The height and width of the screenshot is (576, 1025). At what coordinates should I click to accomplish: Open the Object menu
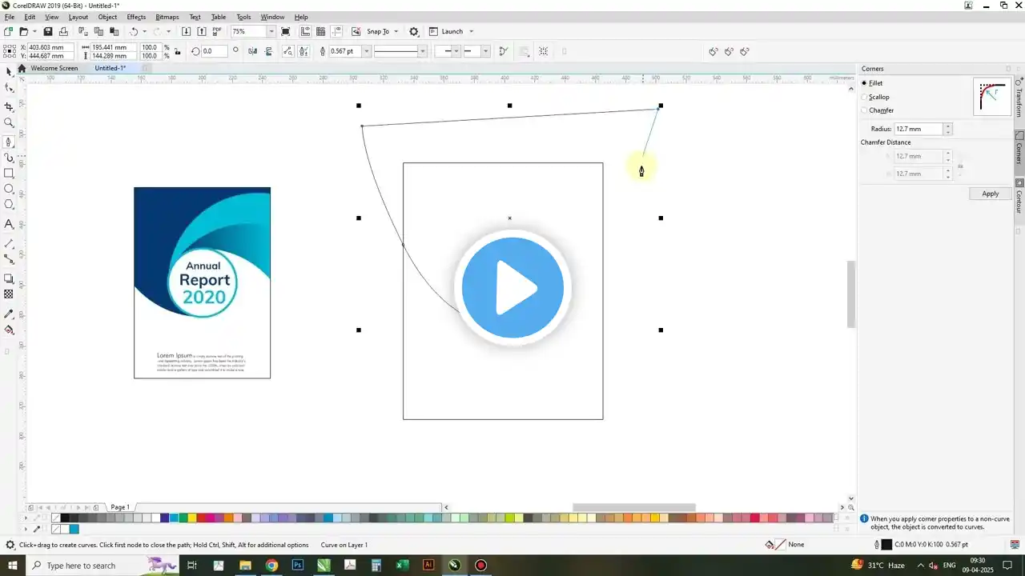pos(107,17)
